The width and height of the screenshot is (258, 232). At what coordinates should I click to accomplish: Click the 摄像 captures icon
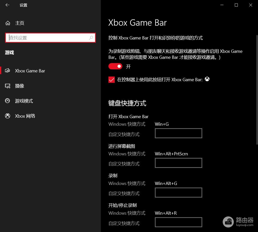tap(7, 86)
